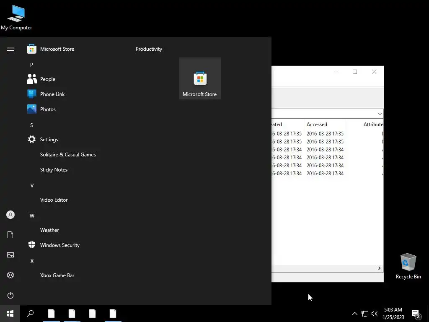Open the user account icon
The height and width of the screenshot is (322, 429).
(x=10, y=215)
